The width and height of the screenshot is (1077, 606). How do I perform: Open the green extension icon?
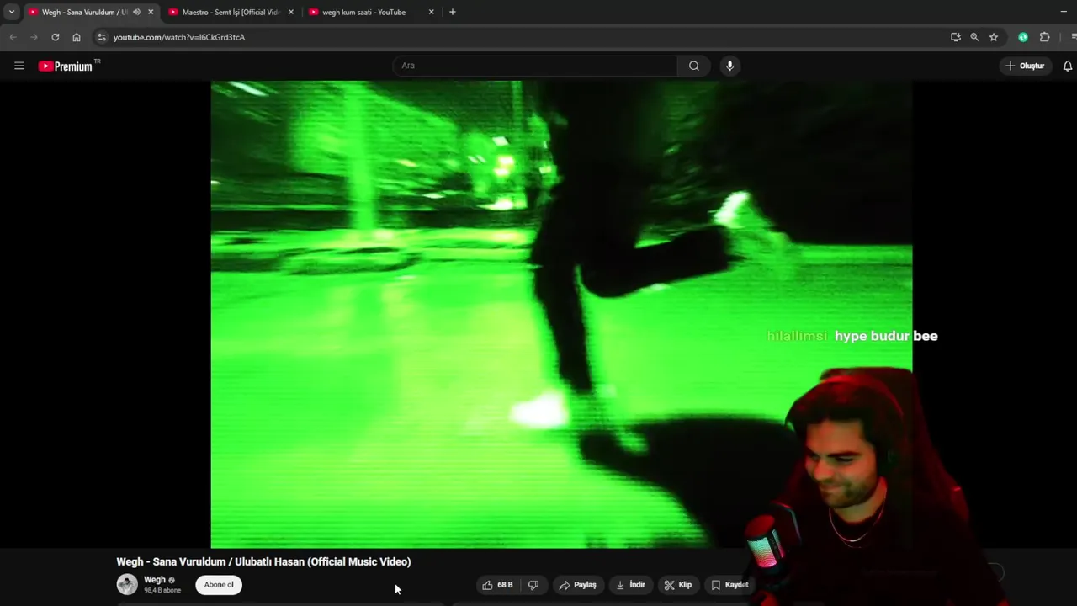tap(1023, 37)
